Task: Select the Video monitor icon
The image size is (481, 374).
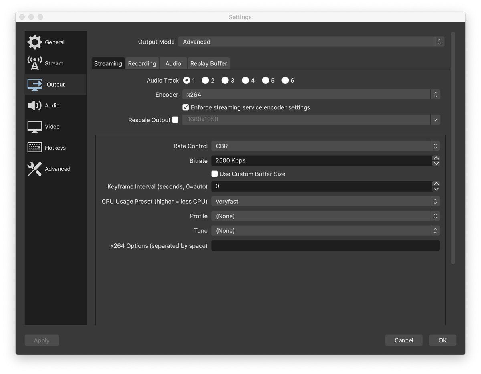Action: click(x=35, y=127)
